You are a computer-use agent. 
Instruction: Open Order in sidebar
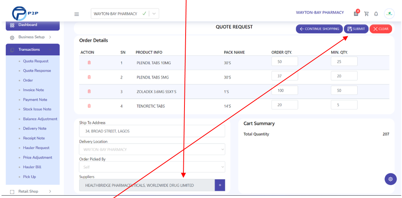28,80
